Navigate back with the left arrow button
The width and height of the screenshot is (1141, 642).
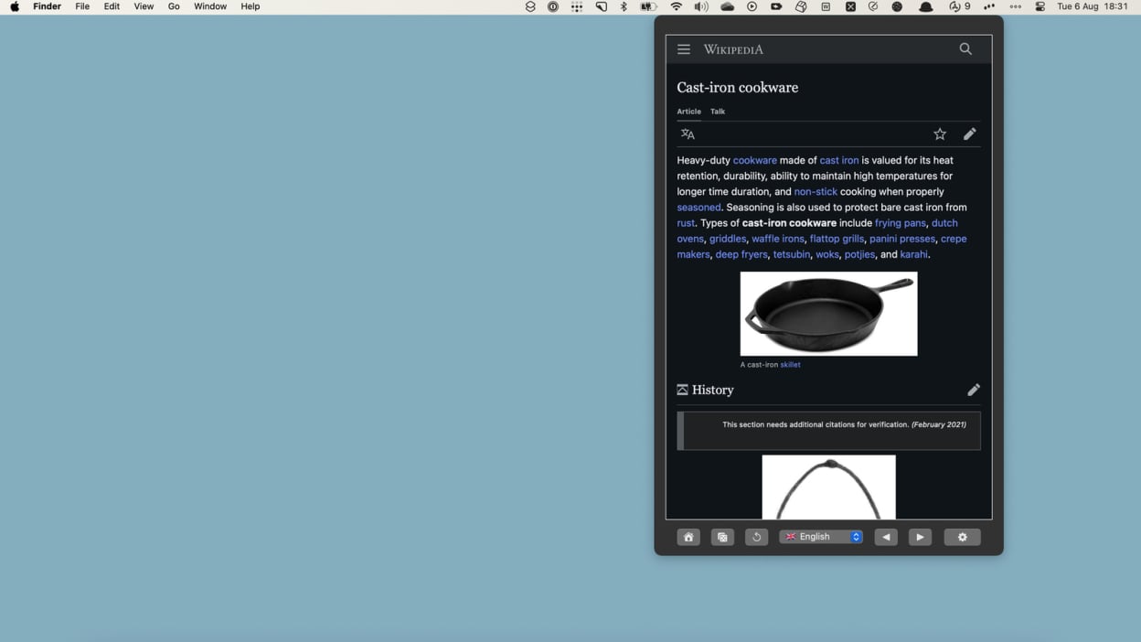[886, 538]
